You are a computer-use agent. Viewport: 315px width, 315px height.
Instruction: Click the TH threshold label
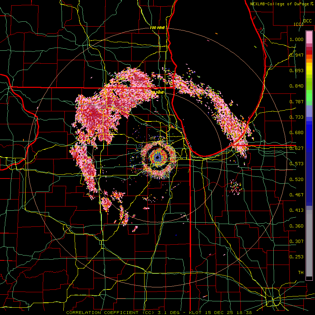pos(301,273)
